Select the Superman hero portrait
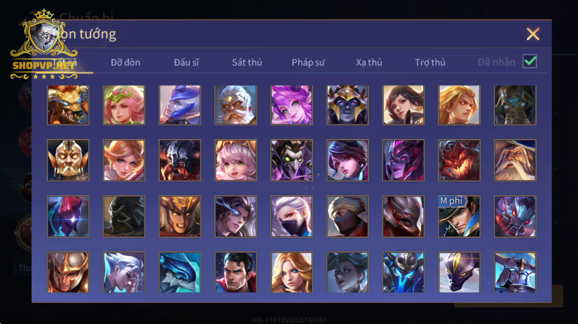Screen dimensions: 578x324 (x=236, y=272)
